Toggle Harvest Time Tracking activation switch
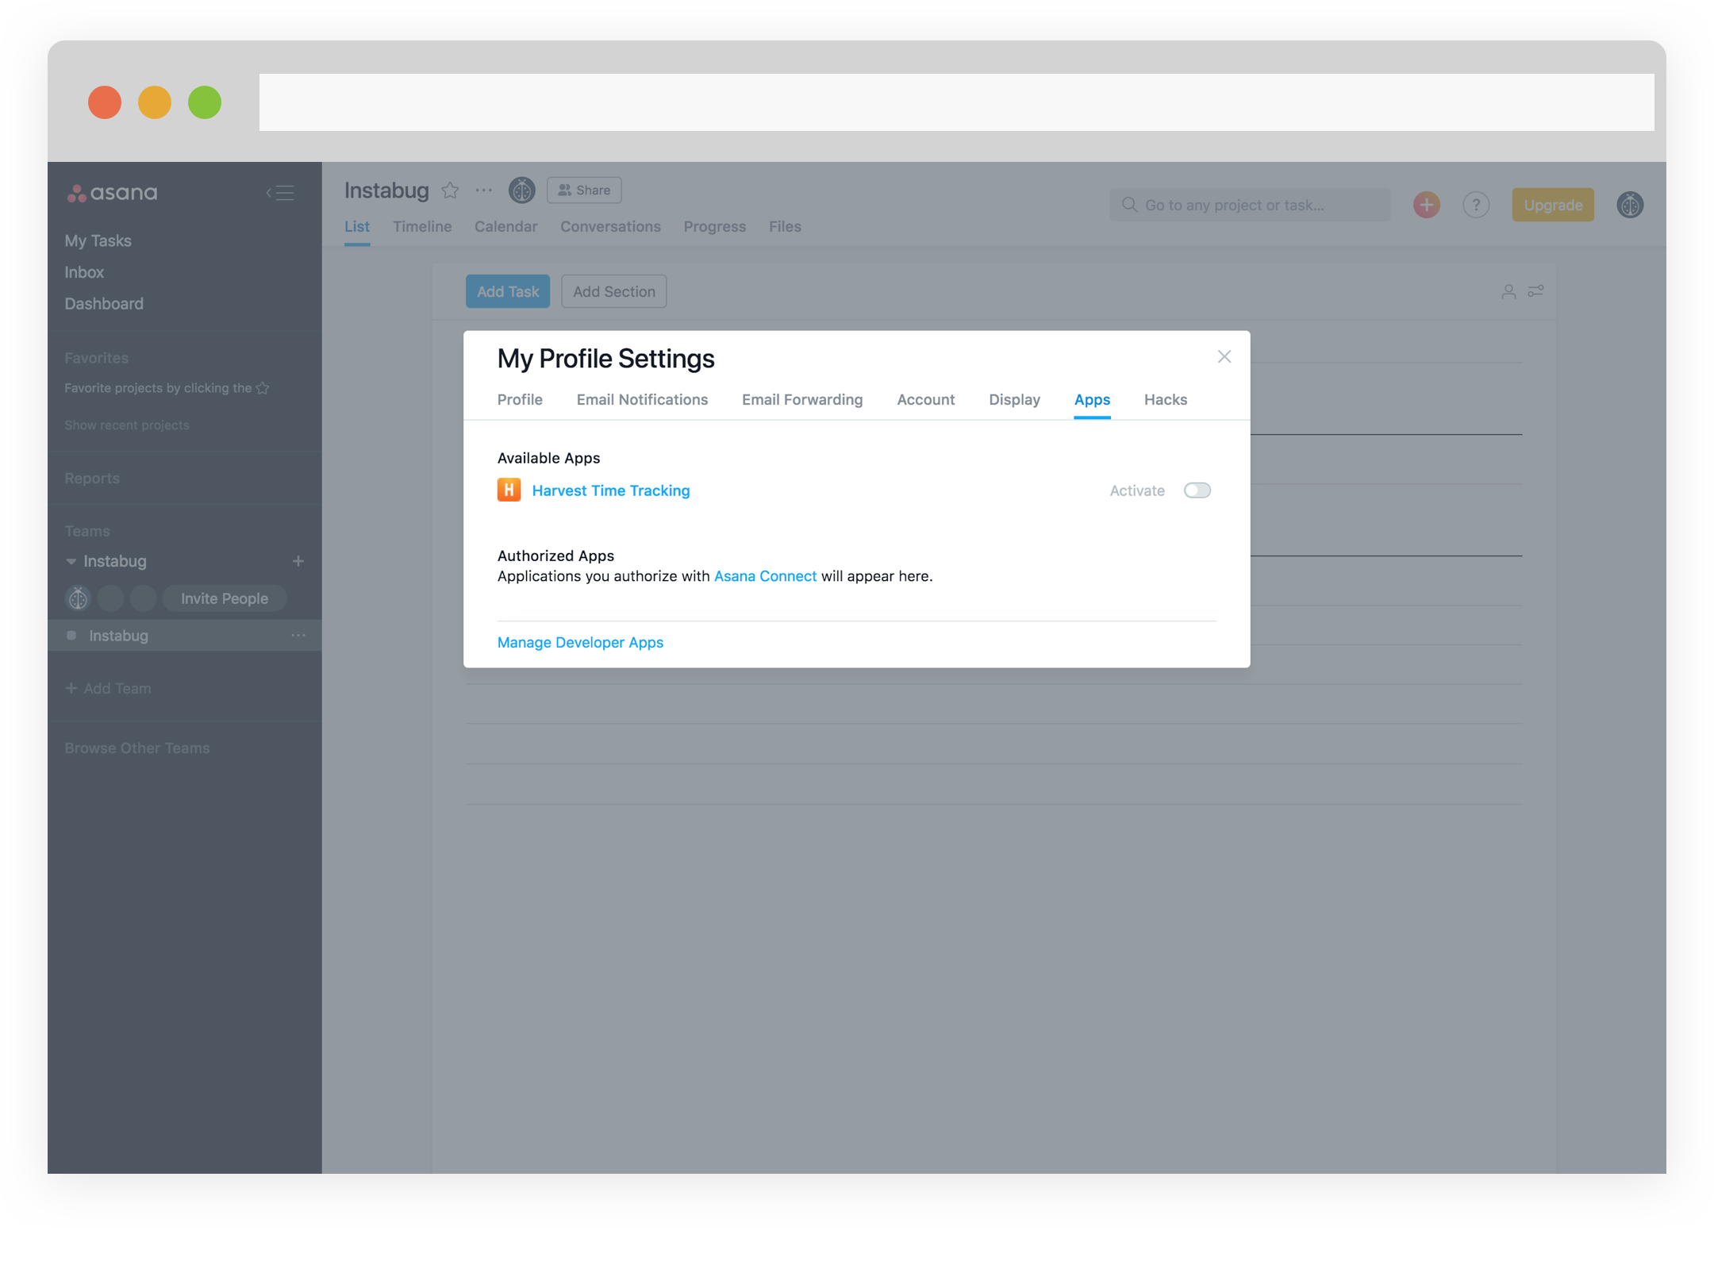The image size is (1714, 1269). (x=1196, y=490)
